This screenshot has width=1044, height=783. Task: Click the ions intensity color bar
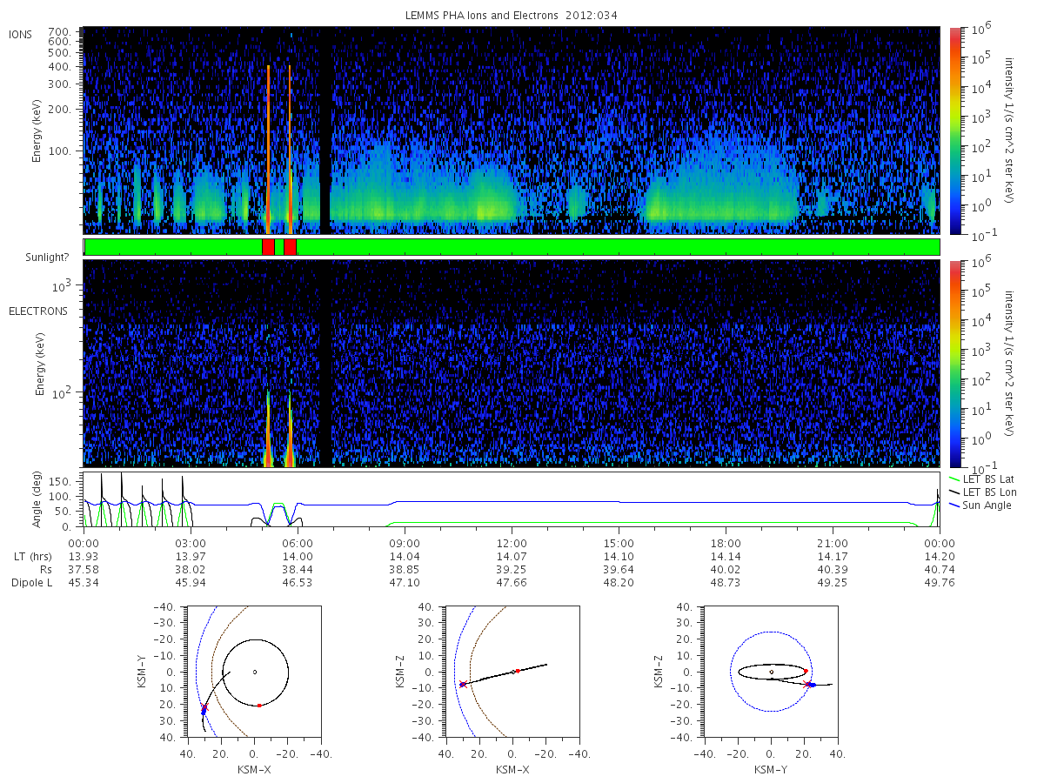point(954,130)
